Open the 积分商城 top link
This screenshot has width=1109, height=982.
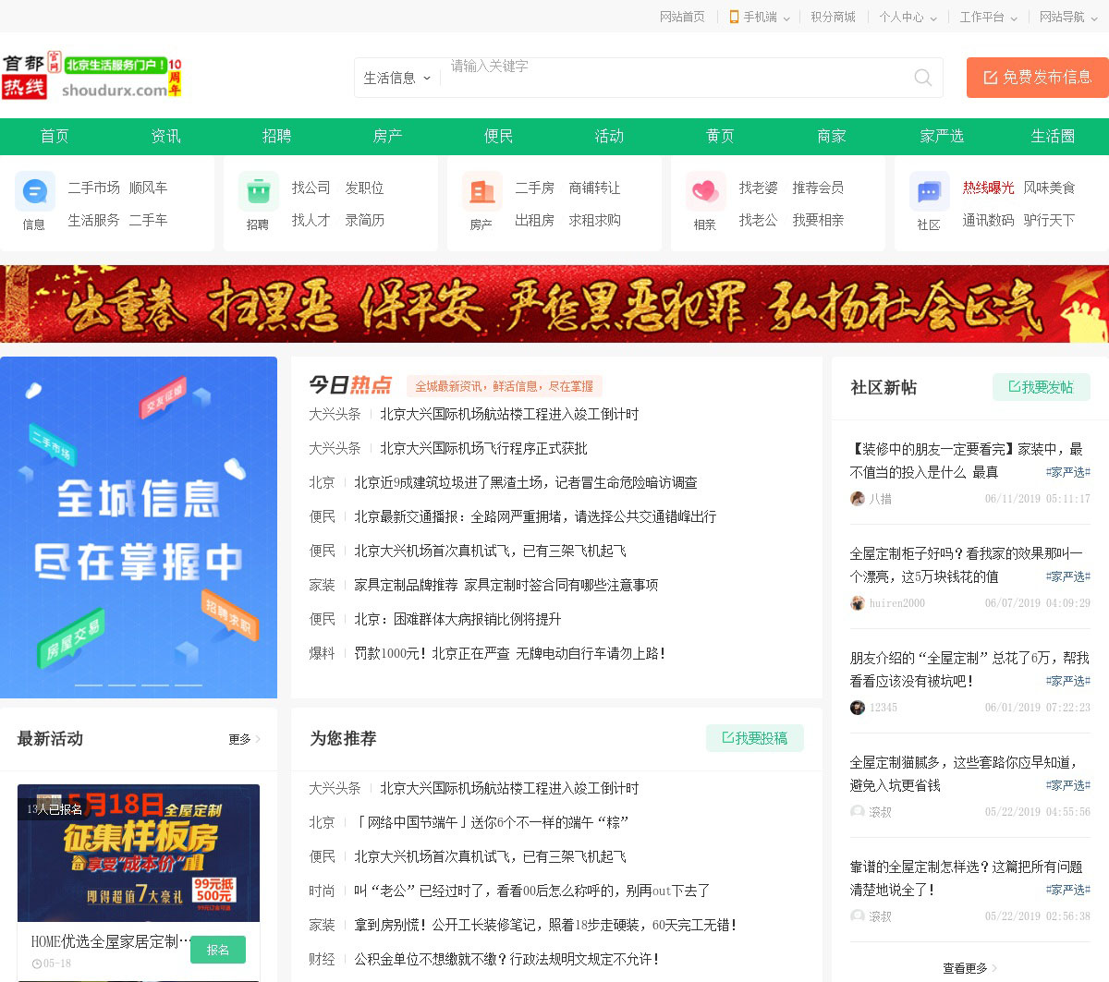pos(833,17)
